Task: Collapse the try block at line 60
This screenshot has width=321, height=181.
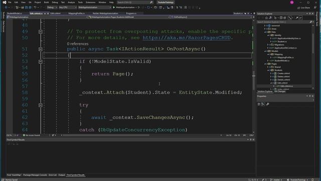Action: click(x=40, y=105)
